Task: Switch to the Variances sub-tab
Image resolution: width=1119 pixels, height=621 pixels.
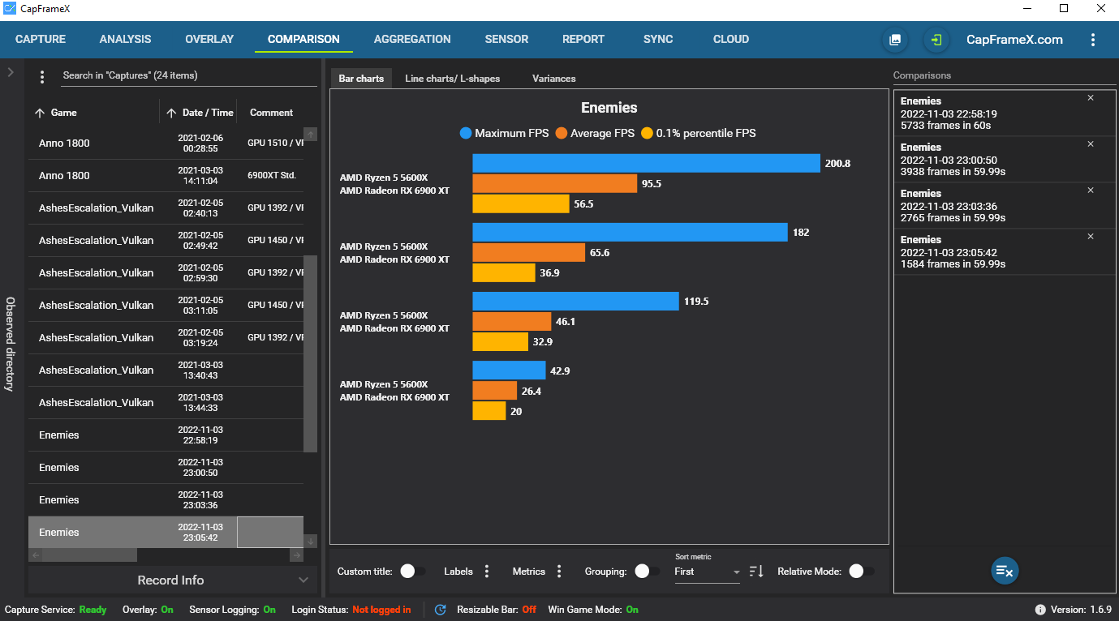Action: click(x=554, y=79)
